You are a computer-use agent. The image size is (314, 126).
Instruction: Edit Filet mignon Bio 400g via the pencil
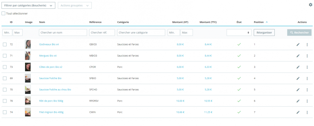click(298, 112)
